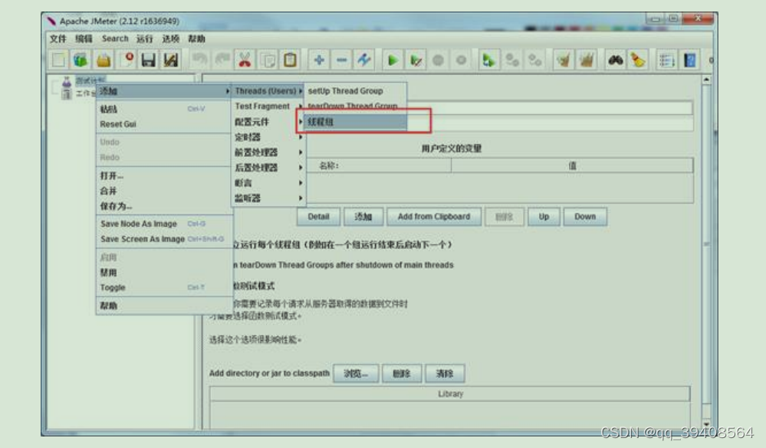Select Reset Gui in context menu
766x448 pixels.
click(x=163, y=124)
